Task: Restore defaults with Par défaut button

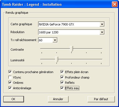Action: coord(101,99)
